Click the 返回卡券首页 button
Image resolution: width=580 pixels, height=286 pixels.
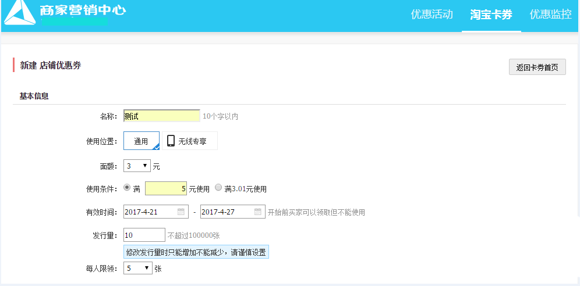(537, 67)
